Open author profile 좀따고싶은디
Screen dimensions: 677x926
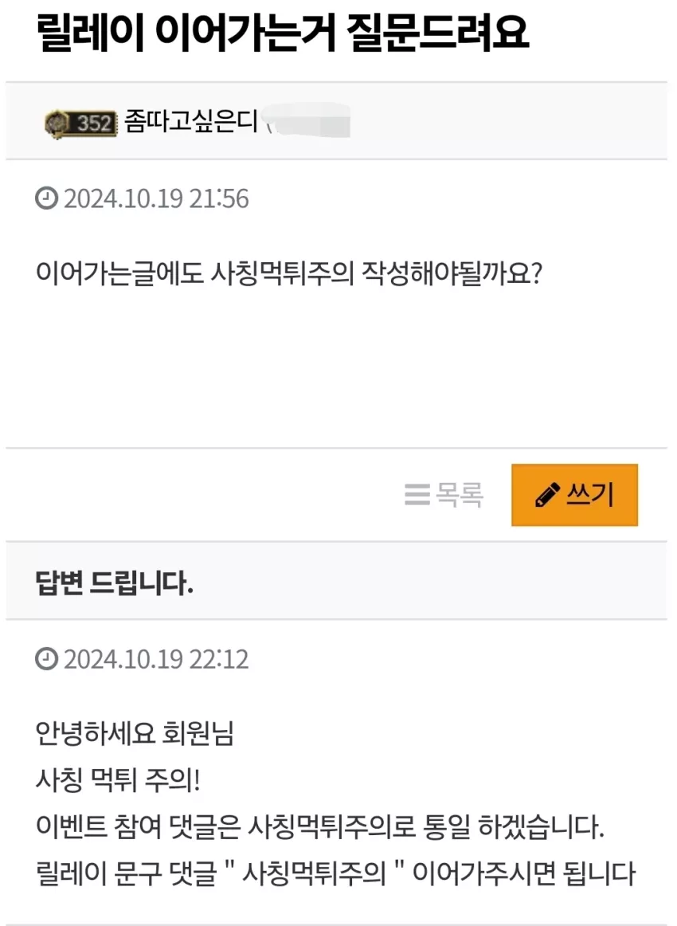coord(190,122)
